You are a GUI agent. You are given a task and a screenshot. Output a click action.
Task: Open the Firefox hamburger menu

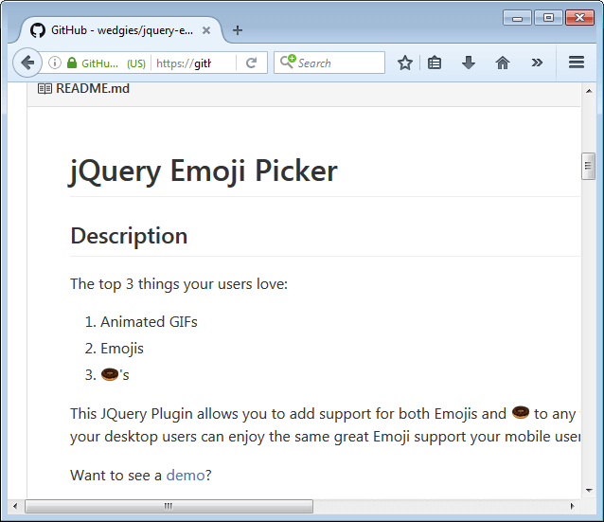pyautogui.click(x=577, y=63)
